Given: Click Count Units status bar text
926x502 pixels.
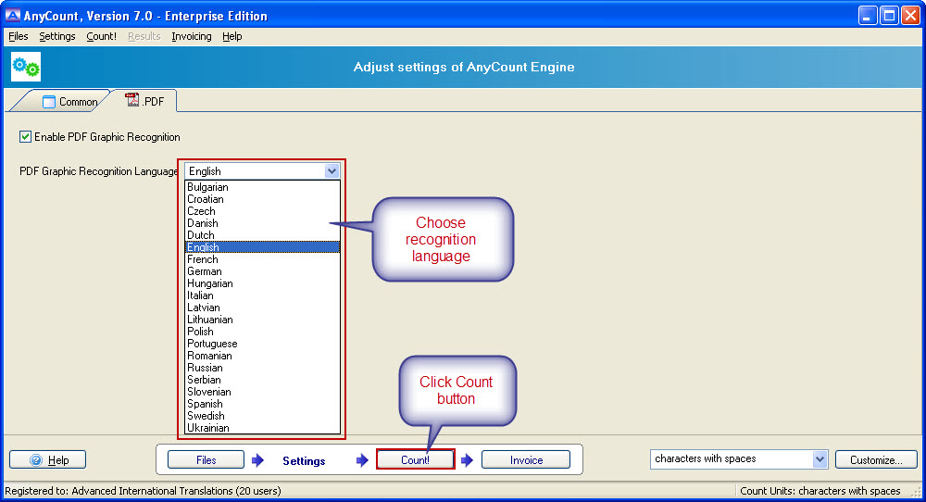Looking at the screenshot, I should point(820,491).
